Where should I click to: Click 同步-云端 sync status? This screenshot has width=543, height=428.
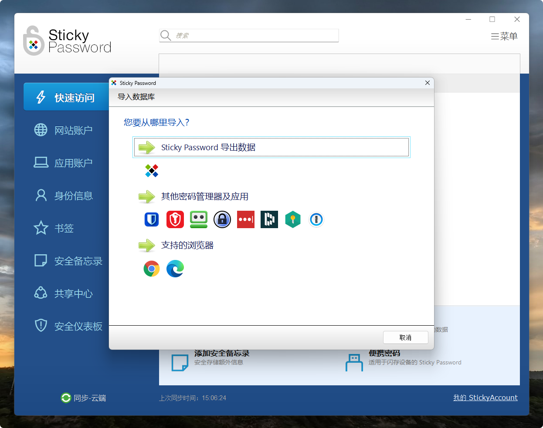83,398
